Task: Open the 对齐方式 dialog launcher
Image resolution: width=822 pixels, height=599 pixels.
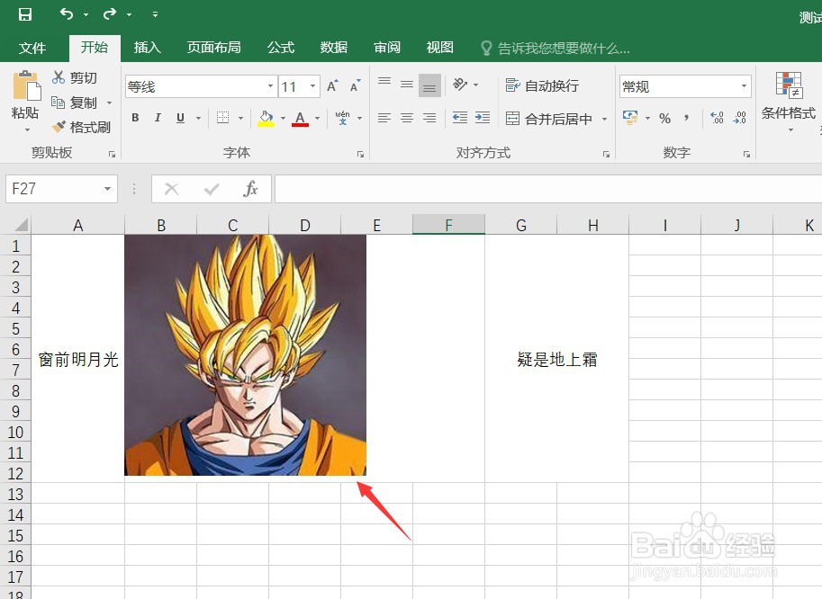Action: (606, 154)
